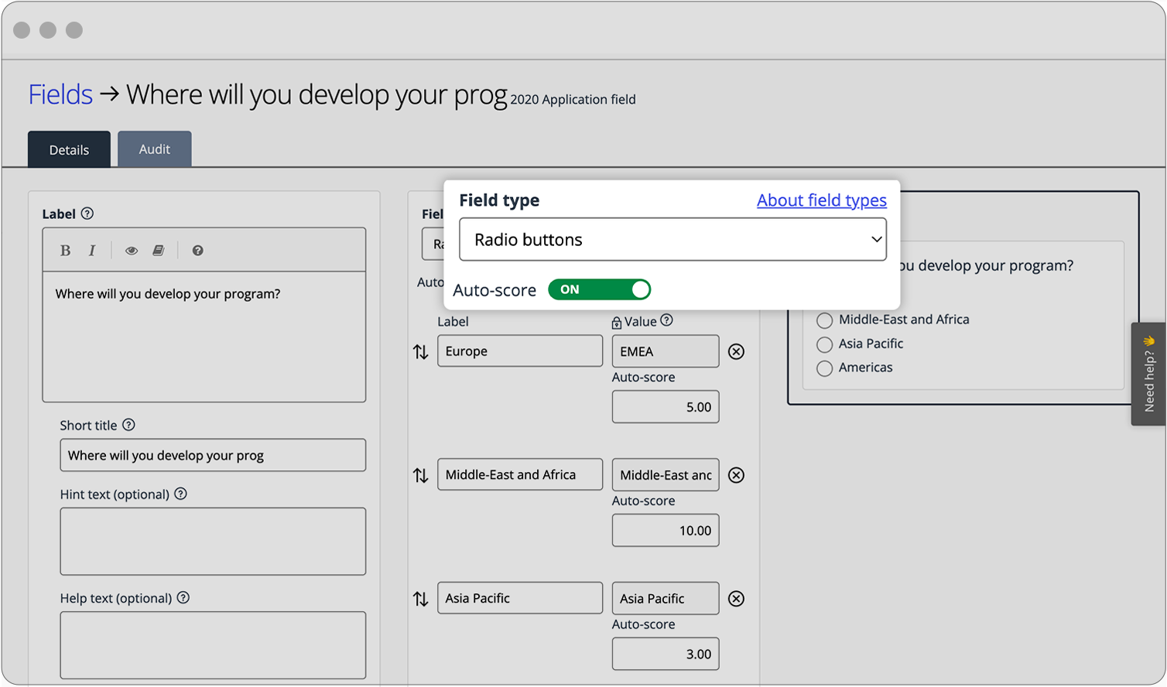Image resolution: width=1167 pixels, height=687 pixels.
Task: Select the Asia Pacific radio button in preview
Action: [x=825, y=344]
